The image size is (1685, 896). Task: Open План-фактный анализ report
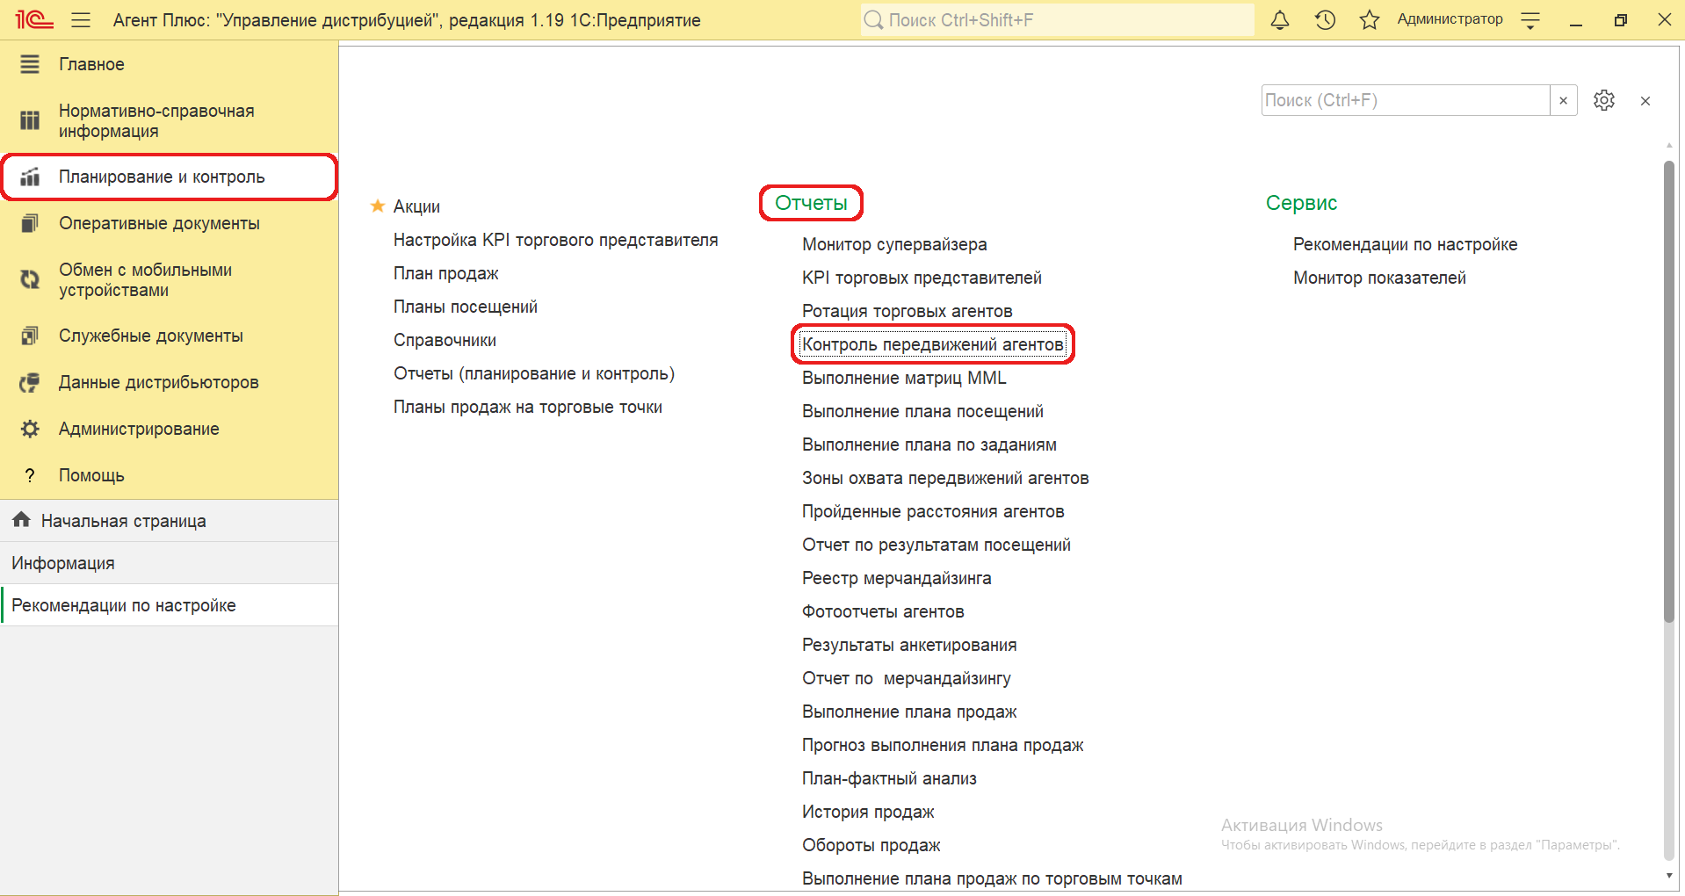coord(889,778)
